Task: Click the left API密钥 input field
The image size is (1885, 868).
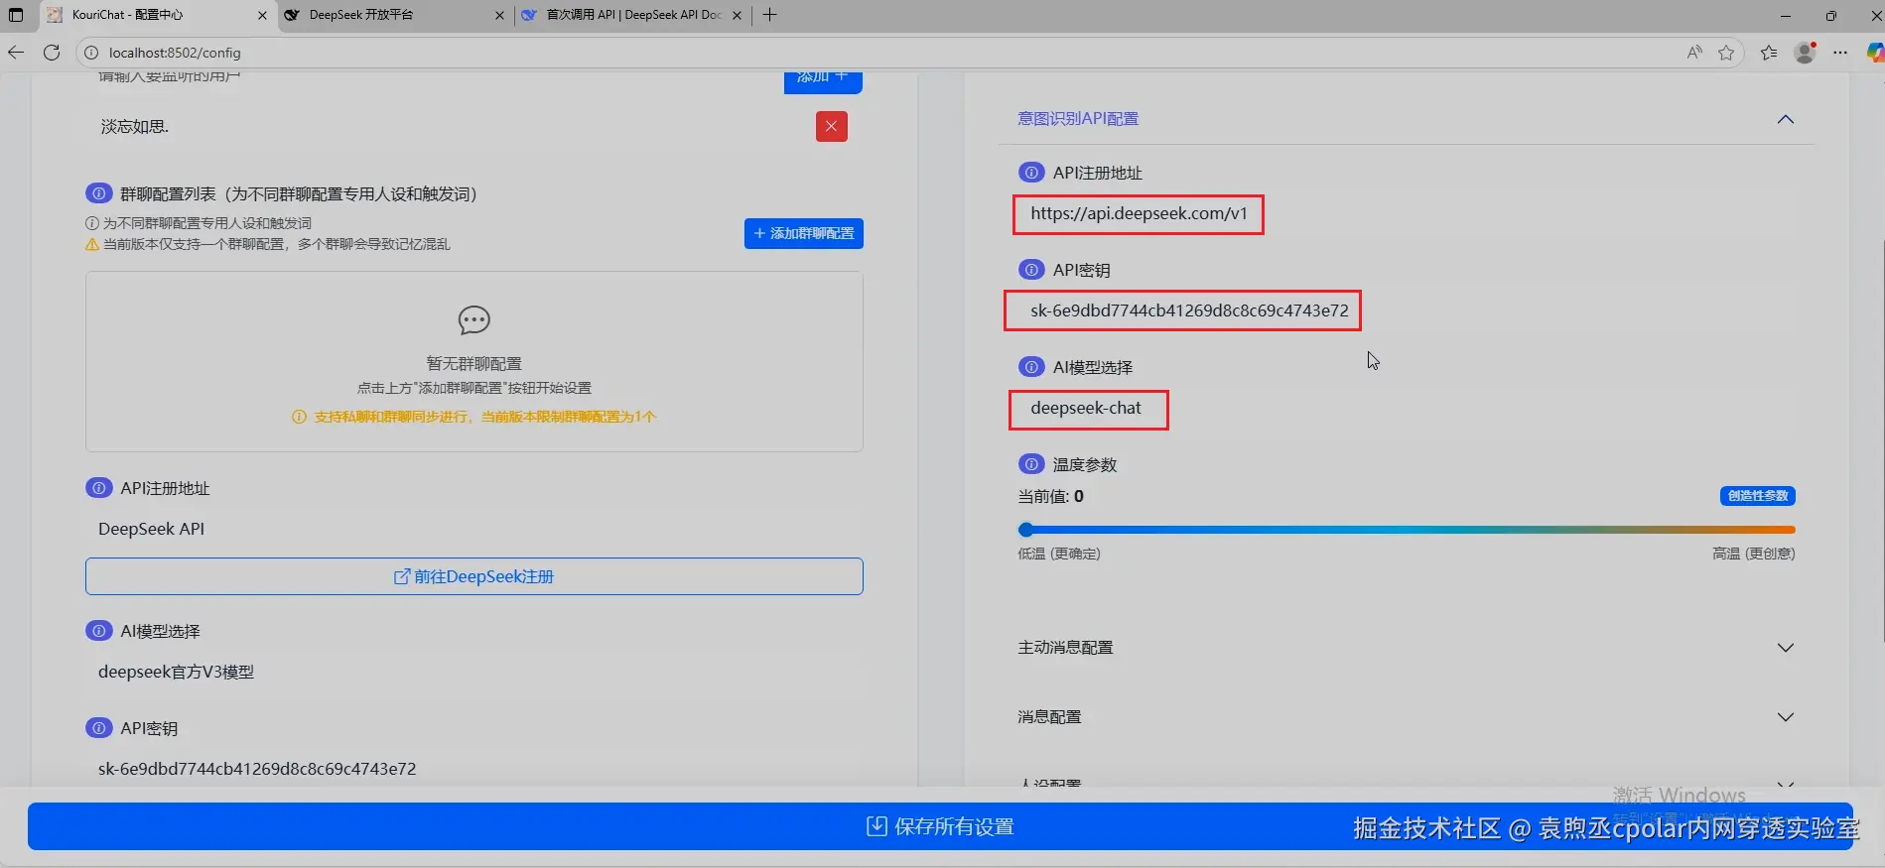Action: (x=473, y=769)
